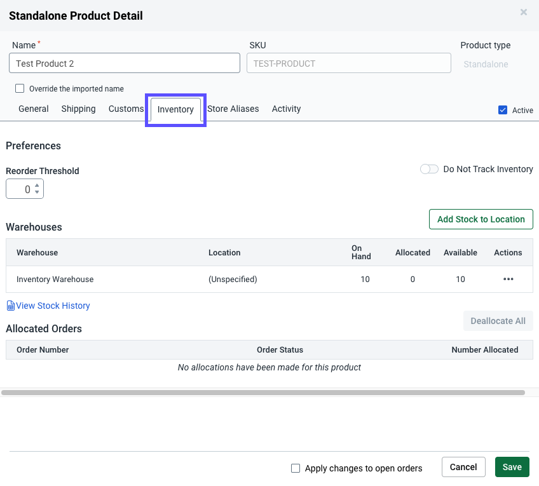Image resolution: width=539 pixels, height=486 pixels.
Task: Select the Store Aliases tab
Action: [233, 109]
